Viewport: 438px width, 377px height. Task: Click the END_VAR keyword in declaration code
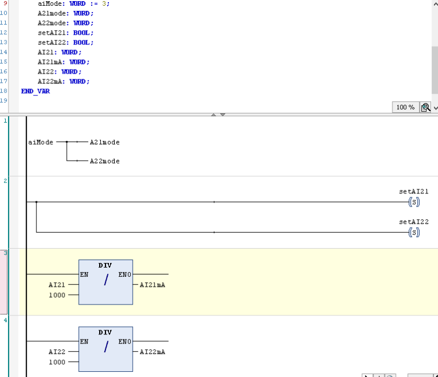point(35,91)
